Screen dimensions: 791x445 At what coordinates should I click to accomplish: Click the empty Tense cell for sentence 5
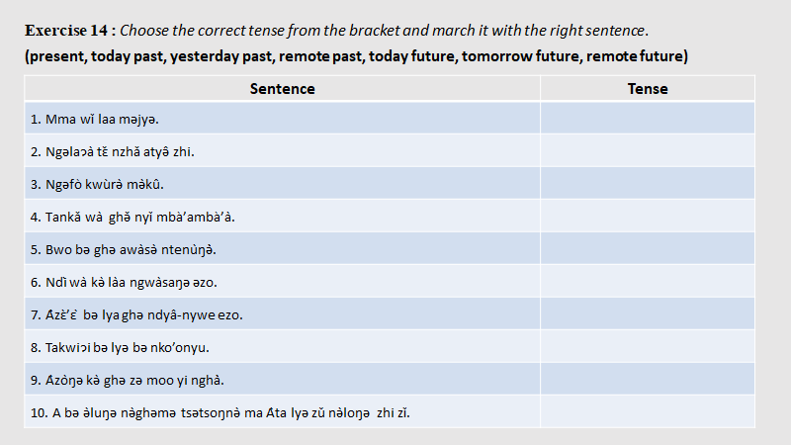tap(648, 249)
